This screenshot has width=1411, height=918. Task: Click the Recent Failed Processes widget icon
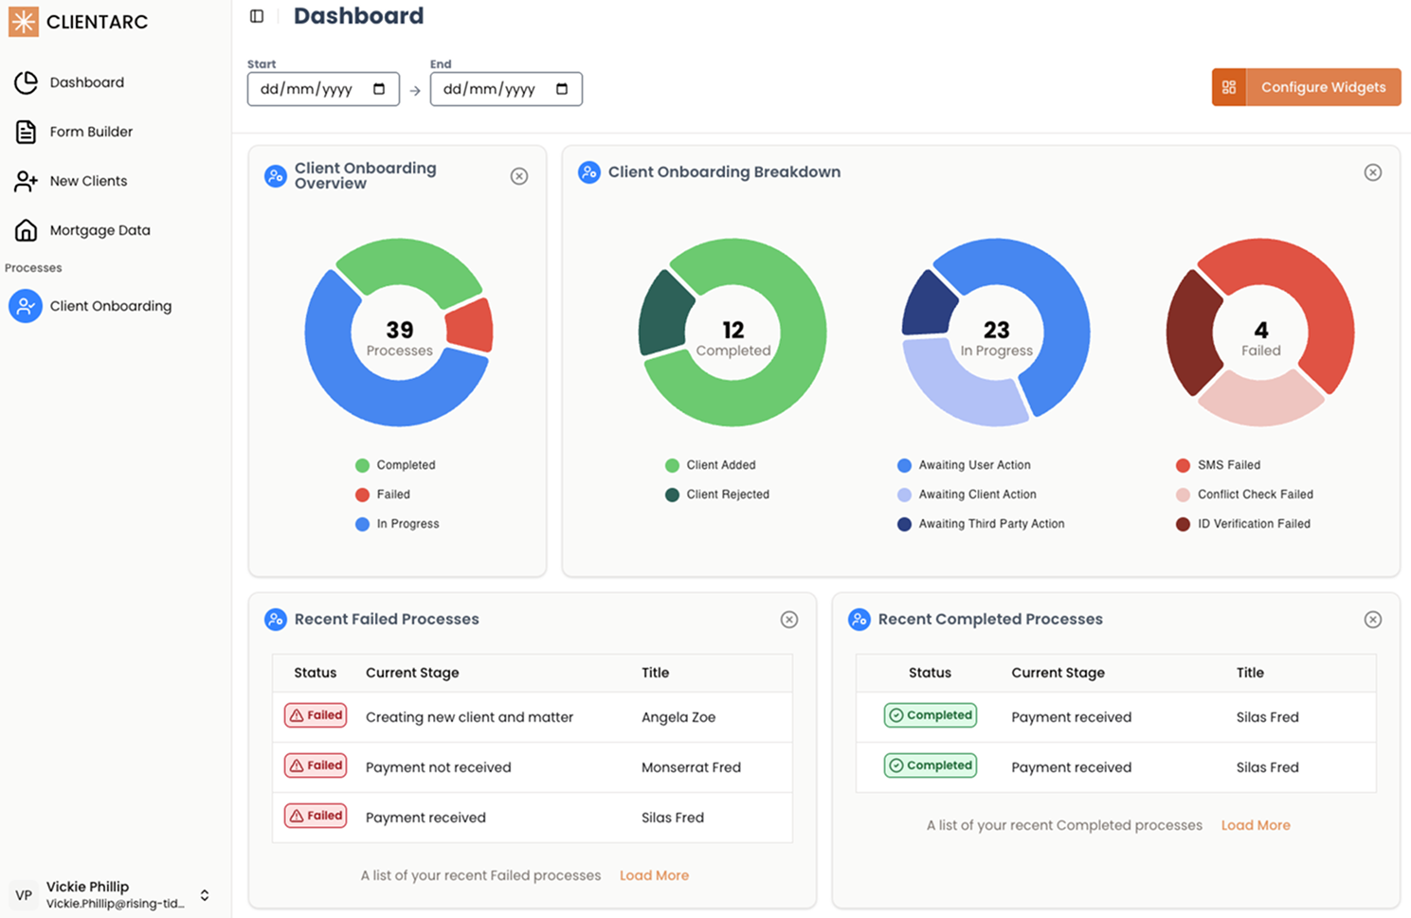coord(276,620)
